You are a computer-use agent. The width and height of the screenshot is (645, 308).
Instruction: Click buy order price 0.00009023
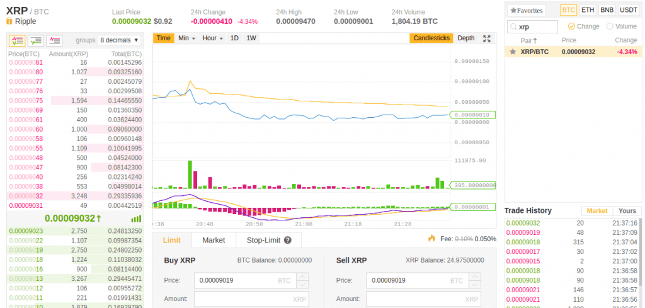click(x=26, y=231)
